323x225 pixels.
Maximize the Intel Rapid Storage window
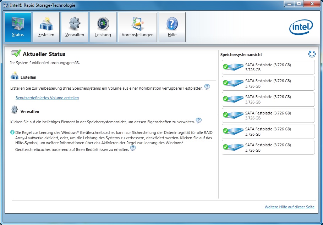click(x=299, y=4)
